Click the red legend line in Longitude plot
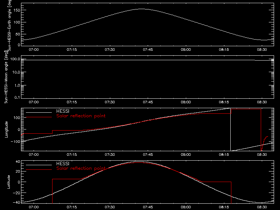This screenshot has width=280, height=210. [39, 117]
